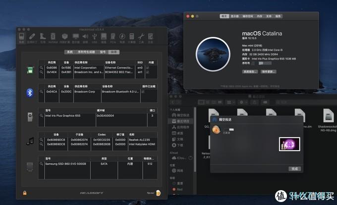Image resolution: width=337 pixels, height=205 pixels.
Task: Open the kernel Extensions section in Hackintool
Action: (65, 38)
